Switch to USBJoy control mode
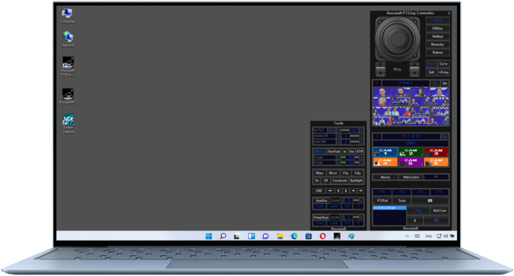 click(x=438, y=28)
